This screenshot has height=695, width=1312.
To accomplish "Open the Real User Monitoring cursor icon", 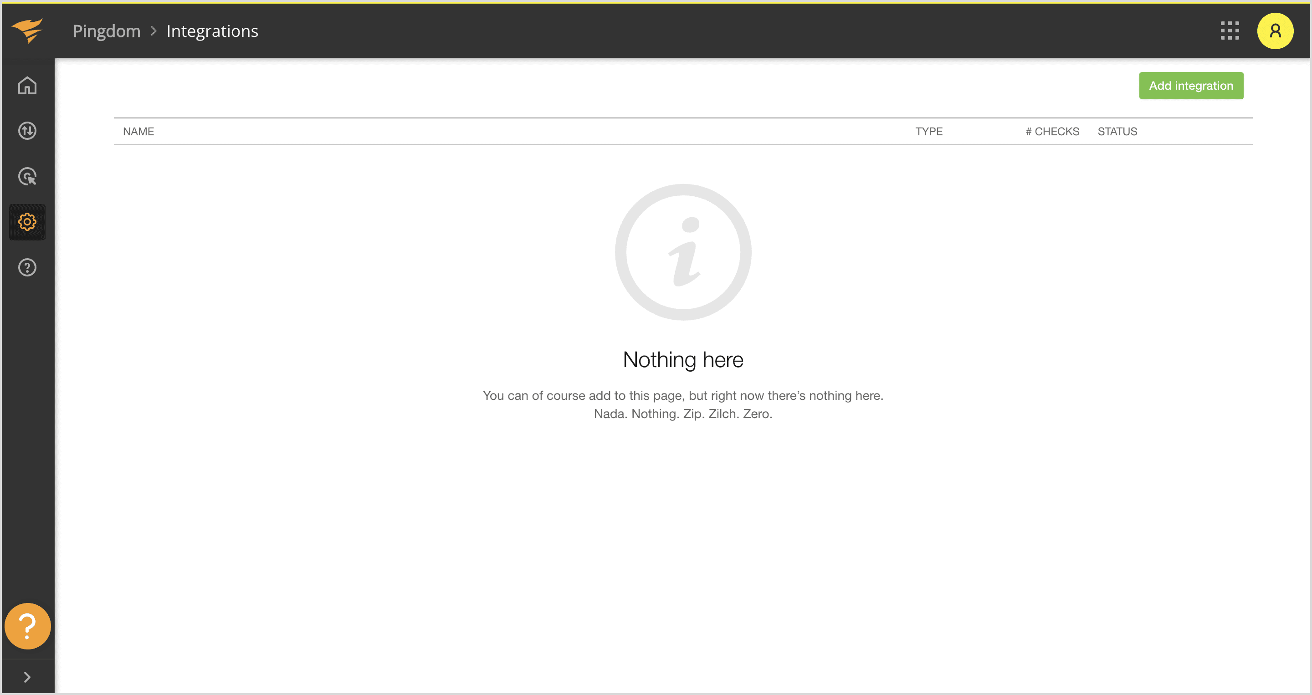I will 27,177.
